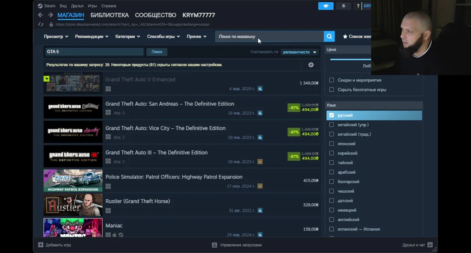Collapse the 'Язык' filter section

(374, 105)
